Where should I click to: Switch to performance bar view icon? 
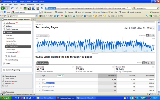[x=149, y=63]
